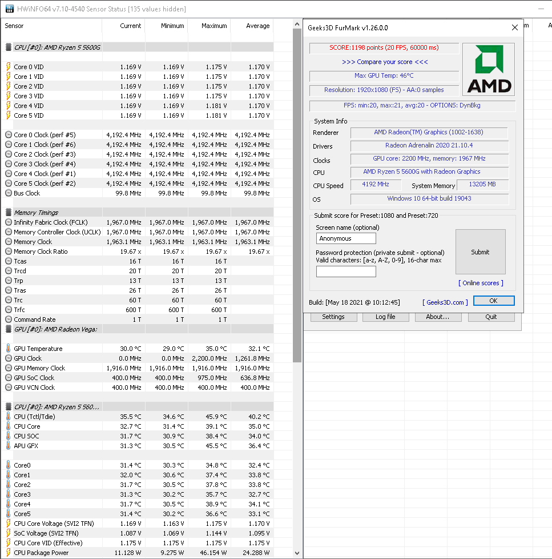
Task: Open the Compare your score link
Action: (385, 62)
